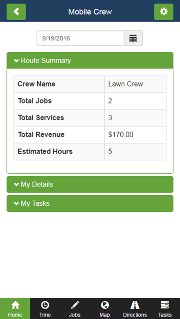Screen dimensions: 180x319
Task: Collapse the Route Summary panel
Action: point(90,60)
